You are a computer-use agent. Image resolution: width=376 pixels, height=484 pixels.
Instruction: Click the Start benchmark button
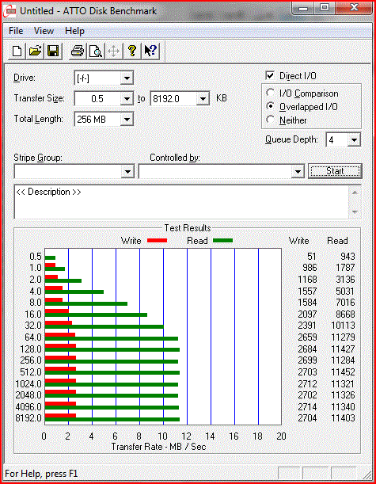[335, 171]
